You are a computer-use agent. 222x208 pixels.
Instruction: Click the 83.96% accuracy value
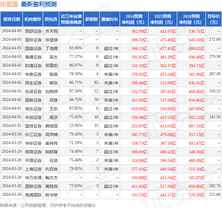point(76,48)
